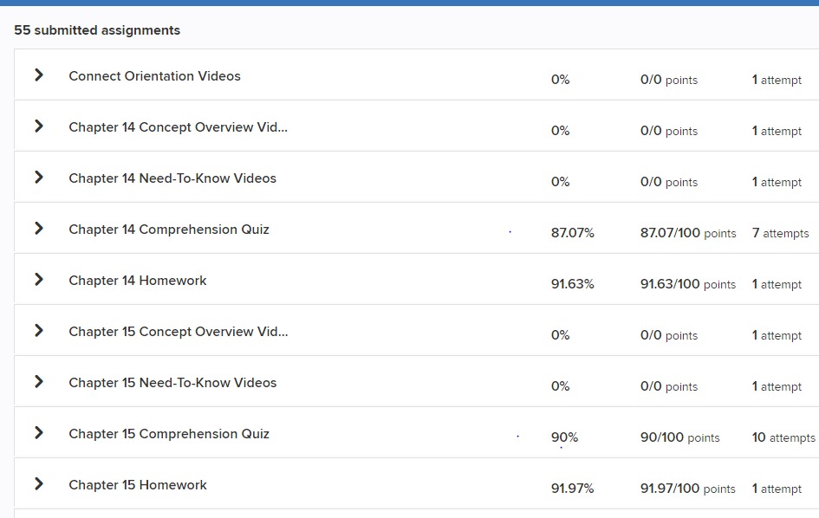Expand Chapter 14 Comprehension Quiz chevron

(x=38, y=229)
